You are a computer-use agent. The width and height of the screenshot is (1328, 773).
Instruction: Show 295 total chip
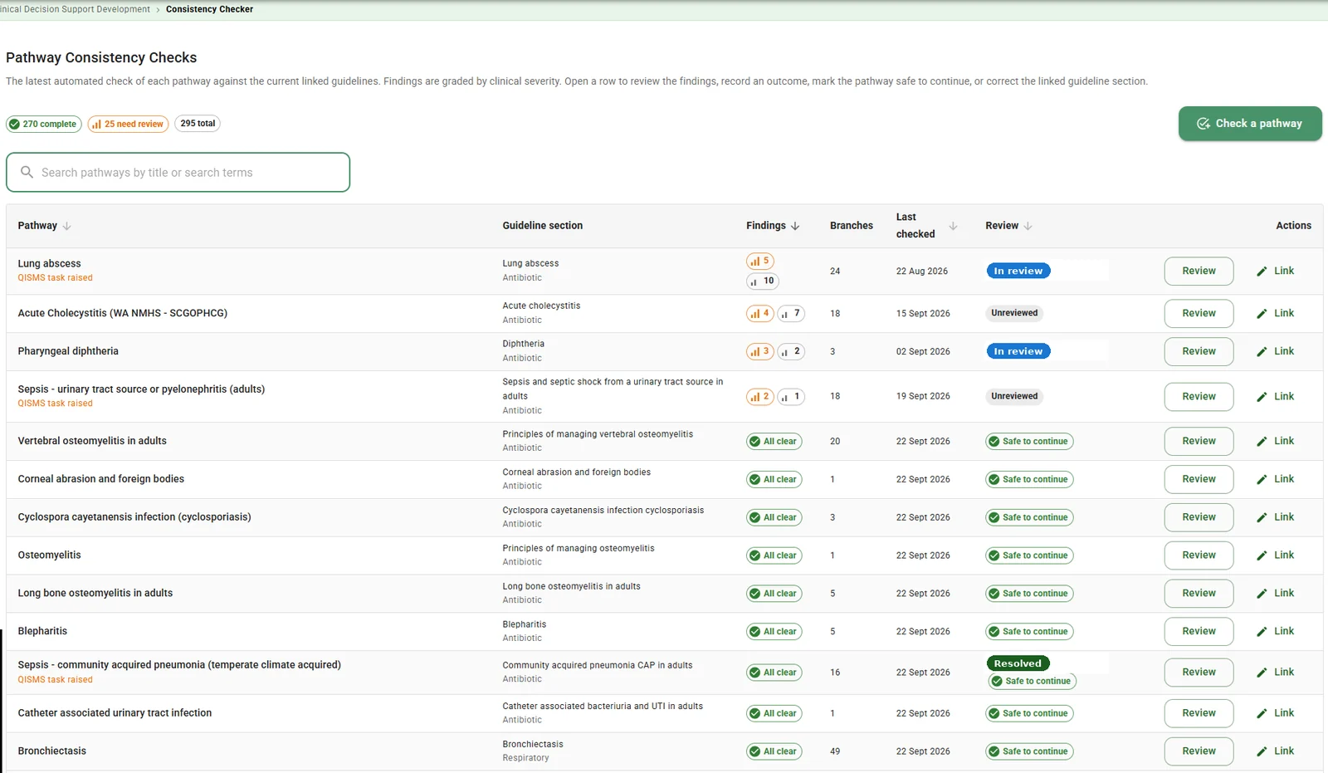198,124
